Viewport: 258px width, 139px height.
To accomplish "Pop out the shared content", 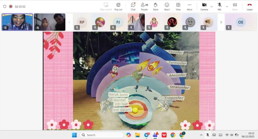I will 118,6.
